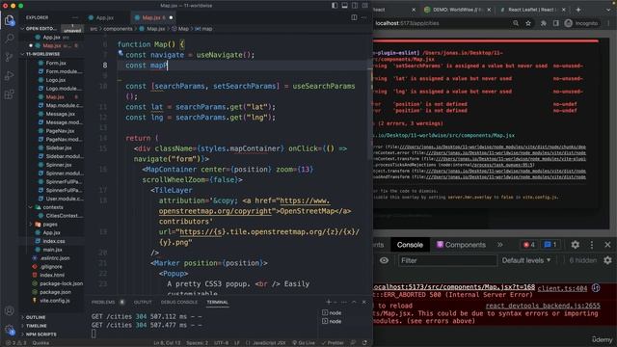
Task: Open Default levels dropdown in DevTools
Action: (526, 260)
